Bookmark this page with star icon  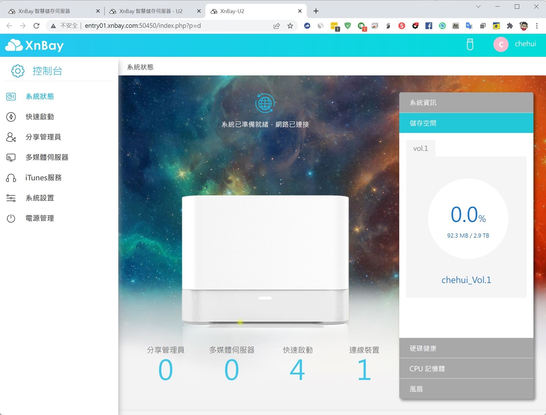point(290,26)
